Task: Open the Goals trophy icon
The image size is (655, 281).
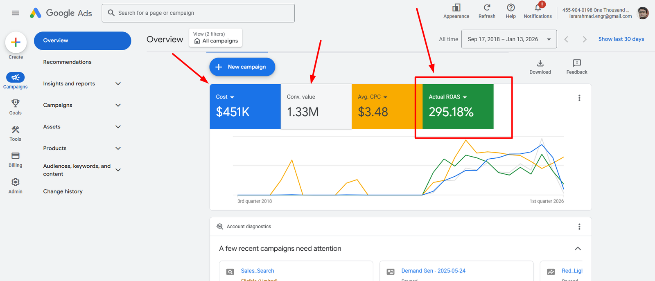Action: 16,103
